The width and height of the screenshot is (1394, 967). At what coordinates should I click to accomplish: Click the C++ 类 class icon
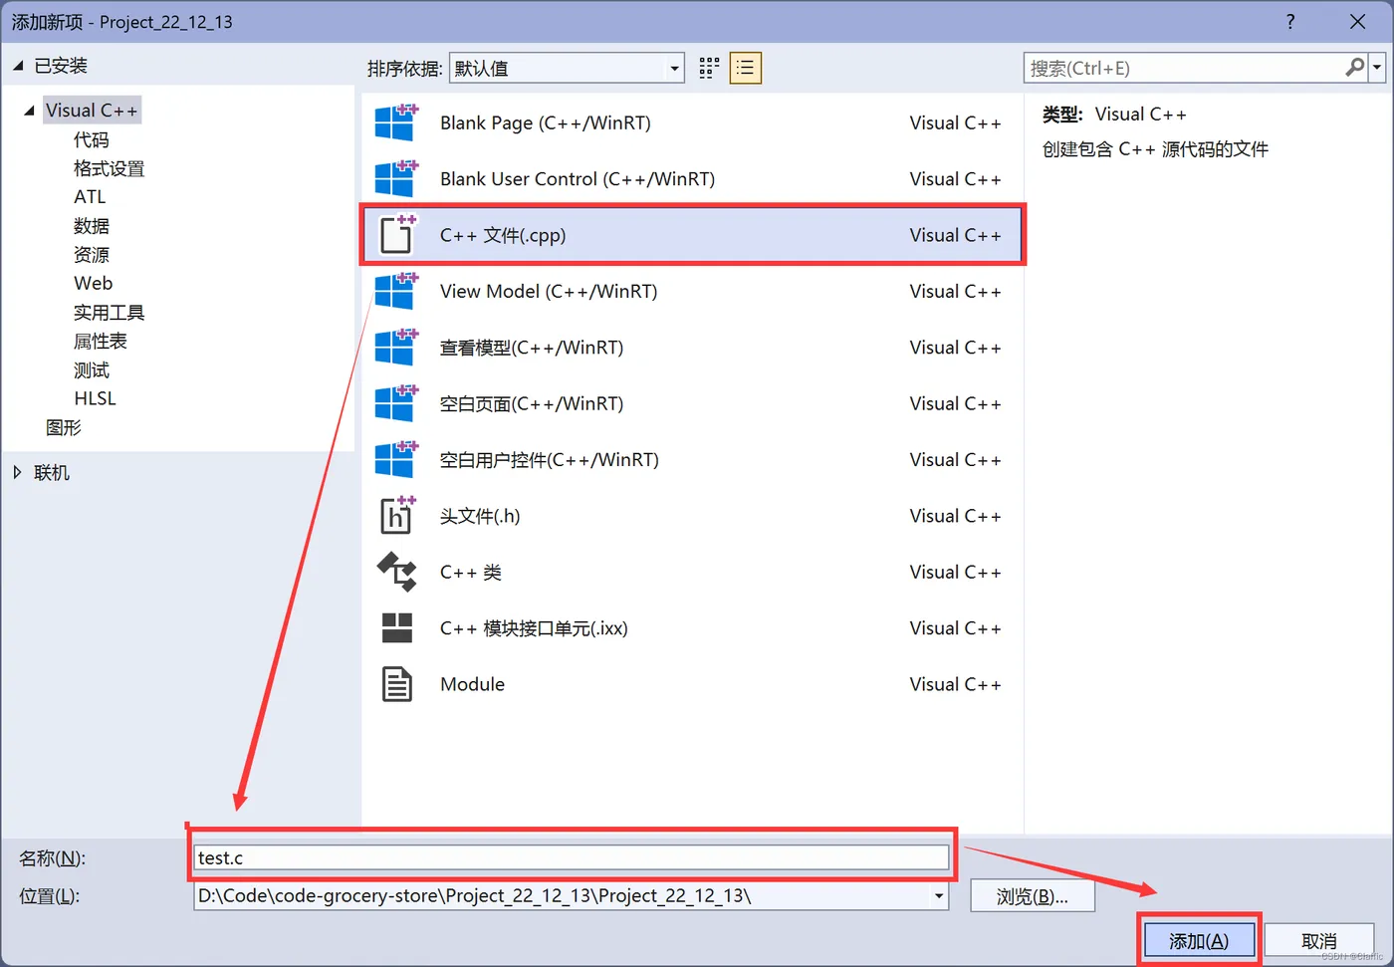coord(396,572)
